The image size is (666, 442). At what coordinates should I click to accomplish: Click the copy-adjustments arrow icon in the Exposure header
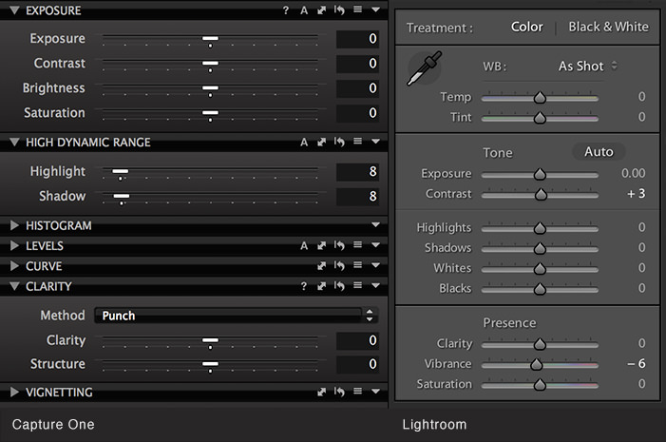tap(321, 10)
